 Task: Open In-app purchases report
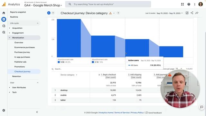[x=22, y=57]
